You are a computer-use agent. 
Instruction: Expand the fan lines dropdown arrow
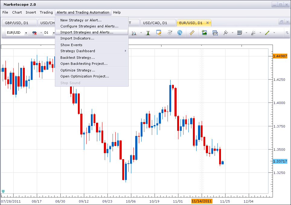pyautogui.click(x=260, y=33)
